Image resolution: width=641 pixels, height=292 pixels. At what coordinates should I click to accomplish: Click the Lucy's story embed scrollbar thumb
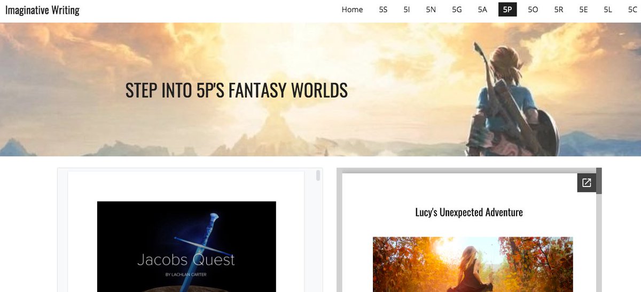point(599,181)
